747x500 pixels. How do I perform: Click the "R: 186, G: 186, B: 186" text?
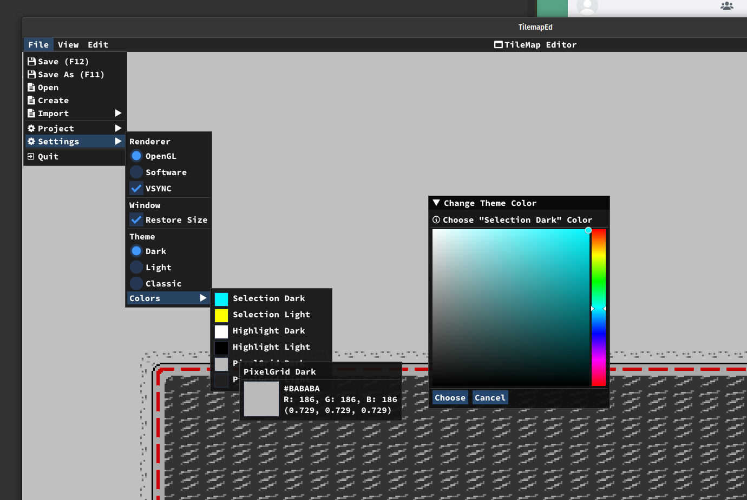[x=340, y=399]
